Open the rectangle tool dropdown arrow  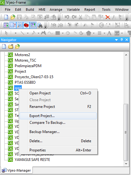[x=63, y=33]
